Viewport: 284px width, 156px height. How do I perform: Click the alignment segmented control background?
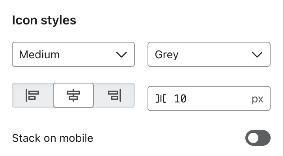73,95
